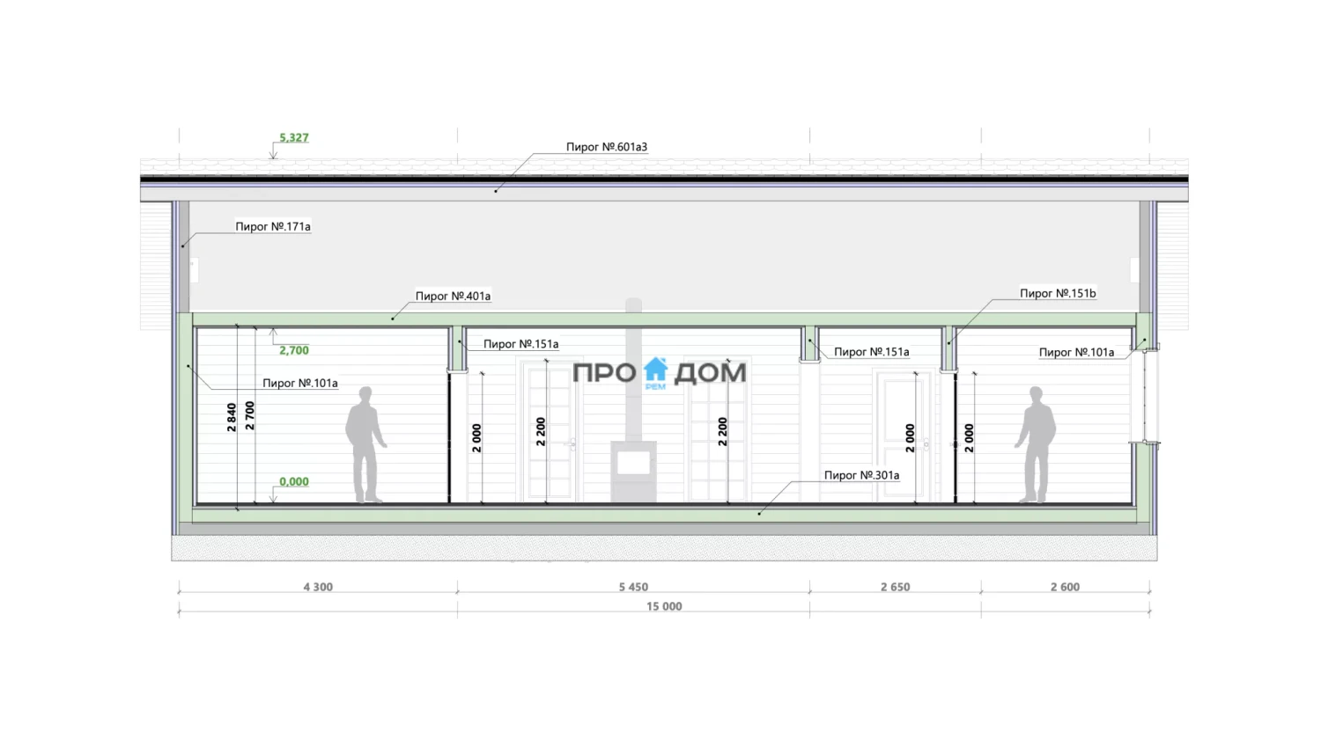Screen dimensions: 1321x747
Task: Select the roof label Пирог №.601а3
Action: (606, 147)
